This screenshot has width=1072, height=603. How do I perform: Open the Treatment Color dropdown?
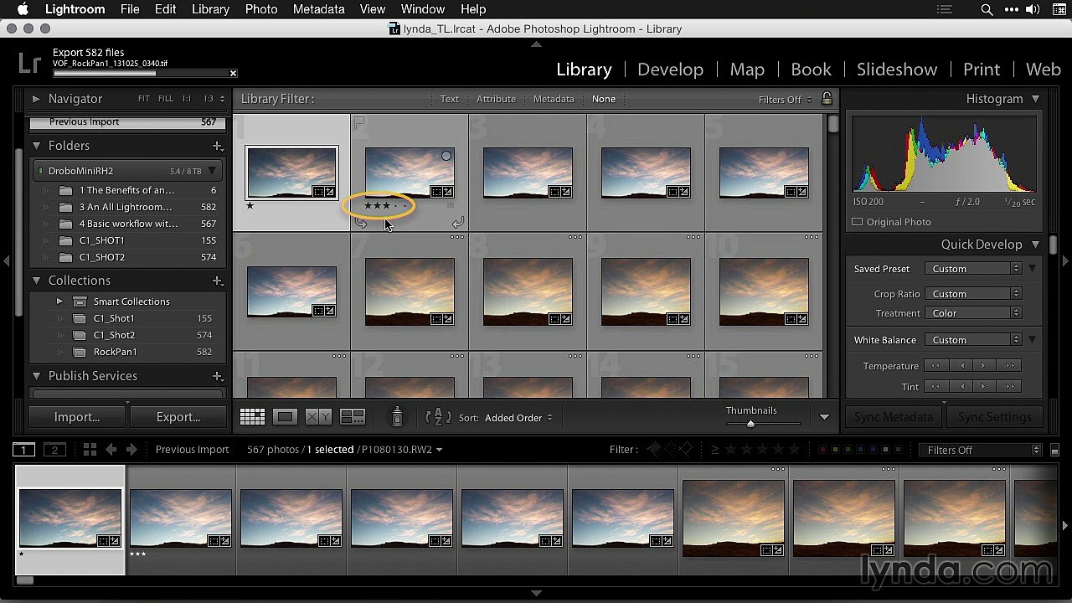973,313
